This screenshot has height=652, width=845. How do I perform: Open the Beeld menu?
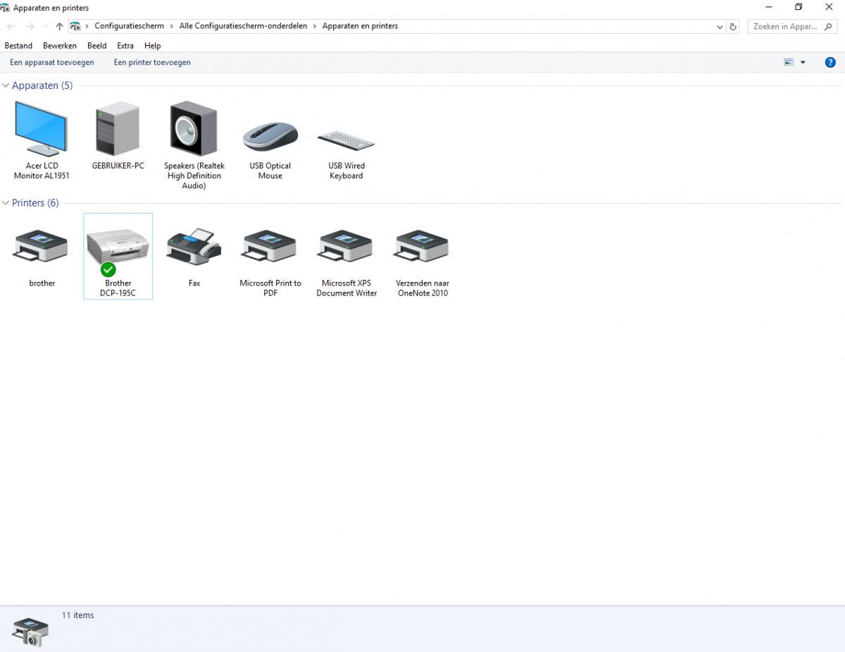(x=97, y=45)
